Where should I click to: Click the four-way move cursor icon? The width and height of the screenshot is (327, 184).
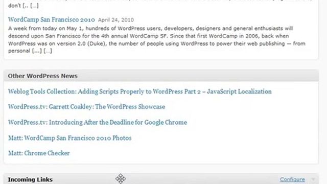coord(121,178)
